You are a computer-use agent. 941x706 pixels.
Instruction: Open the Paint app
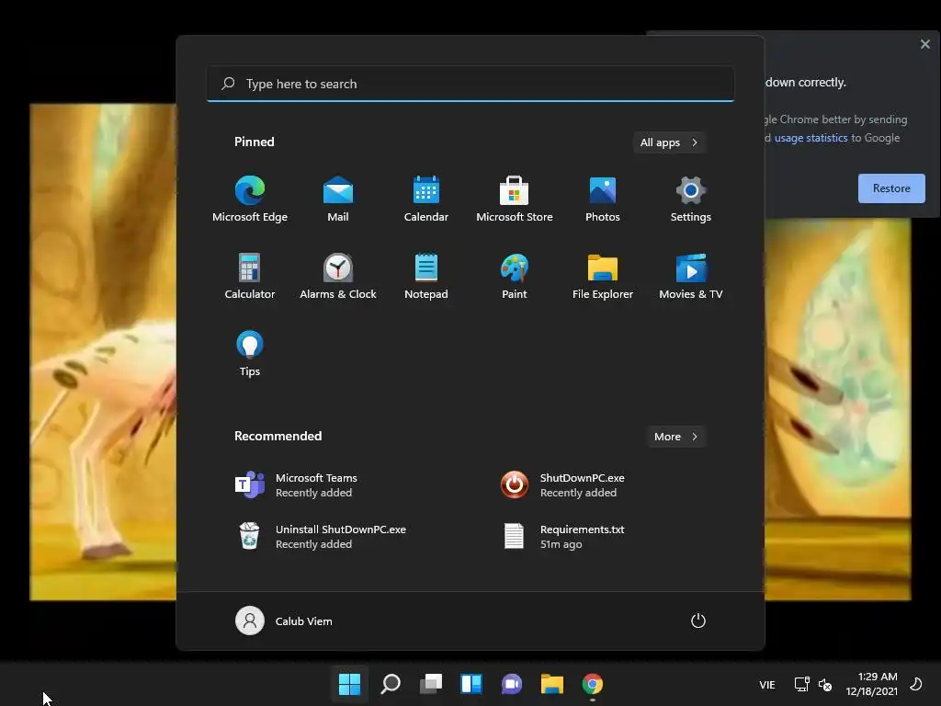tap(515, 276)
